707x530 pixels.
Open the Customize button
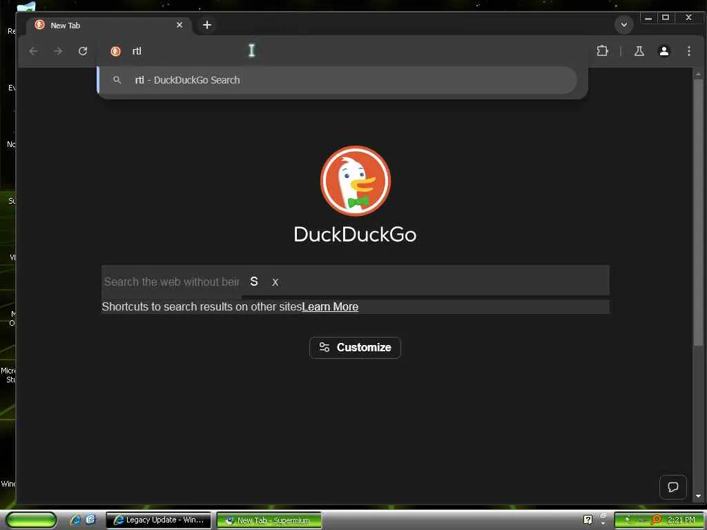[355, 348]
